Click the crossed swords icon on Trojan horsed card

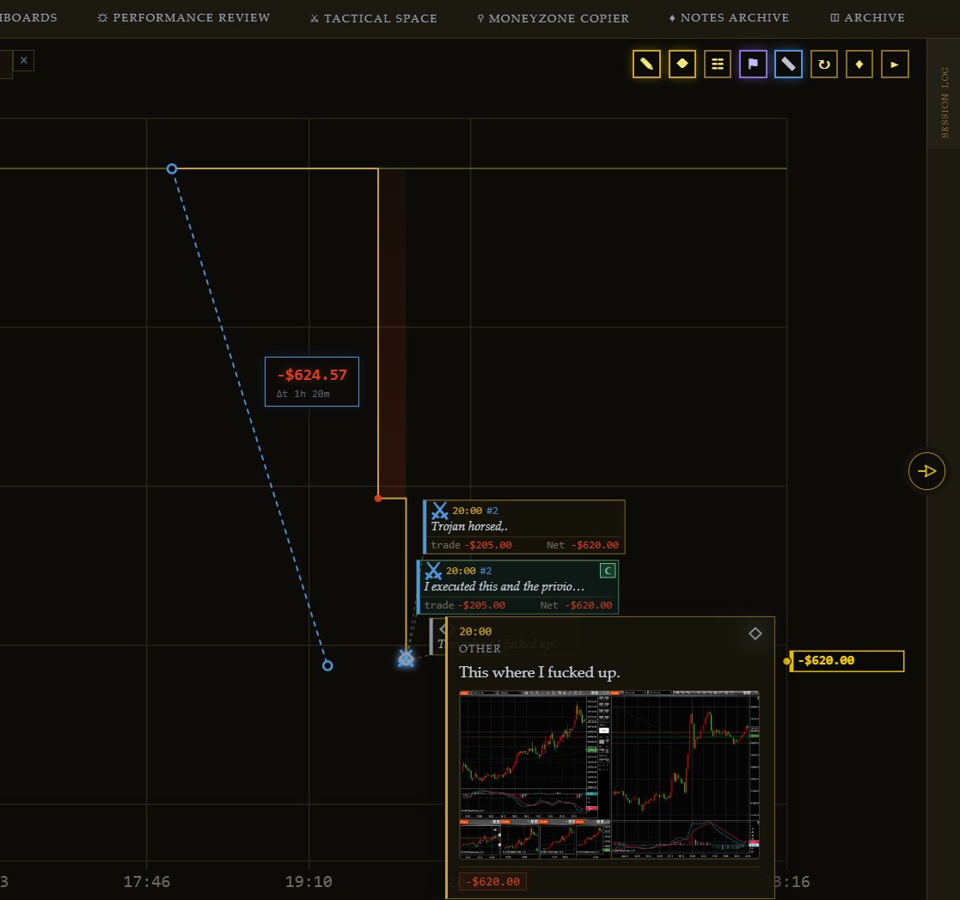tap(439, 511)
